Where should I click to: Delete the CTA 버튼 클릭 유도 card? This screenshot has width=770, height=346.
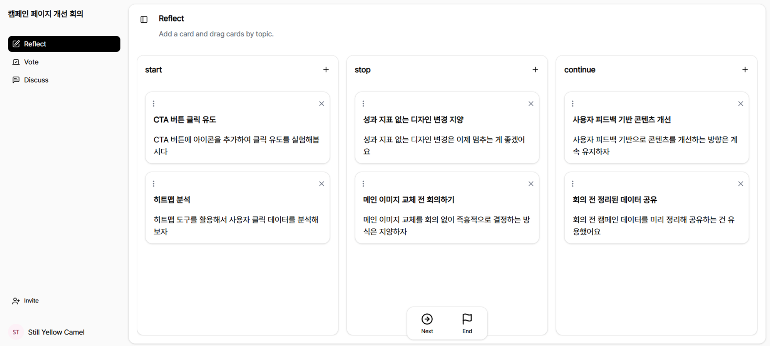321,104
